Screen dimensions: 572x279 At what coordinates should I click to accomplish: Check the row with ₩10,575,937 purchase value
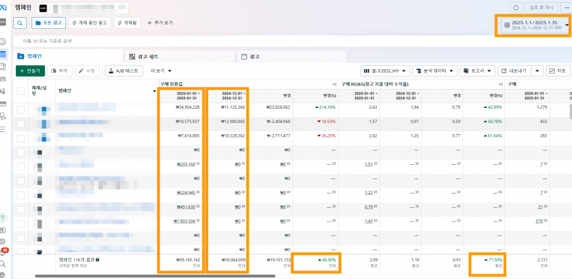(x=21, y=124)
